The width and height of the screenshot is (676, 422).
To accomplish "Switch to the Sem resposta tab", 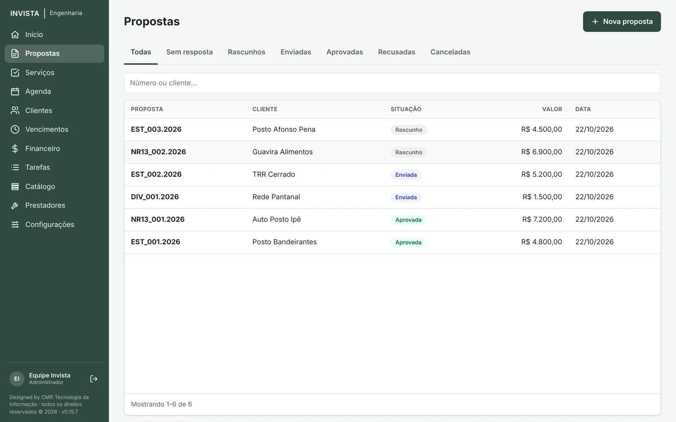I will click(189, 52).
